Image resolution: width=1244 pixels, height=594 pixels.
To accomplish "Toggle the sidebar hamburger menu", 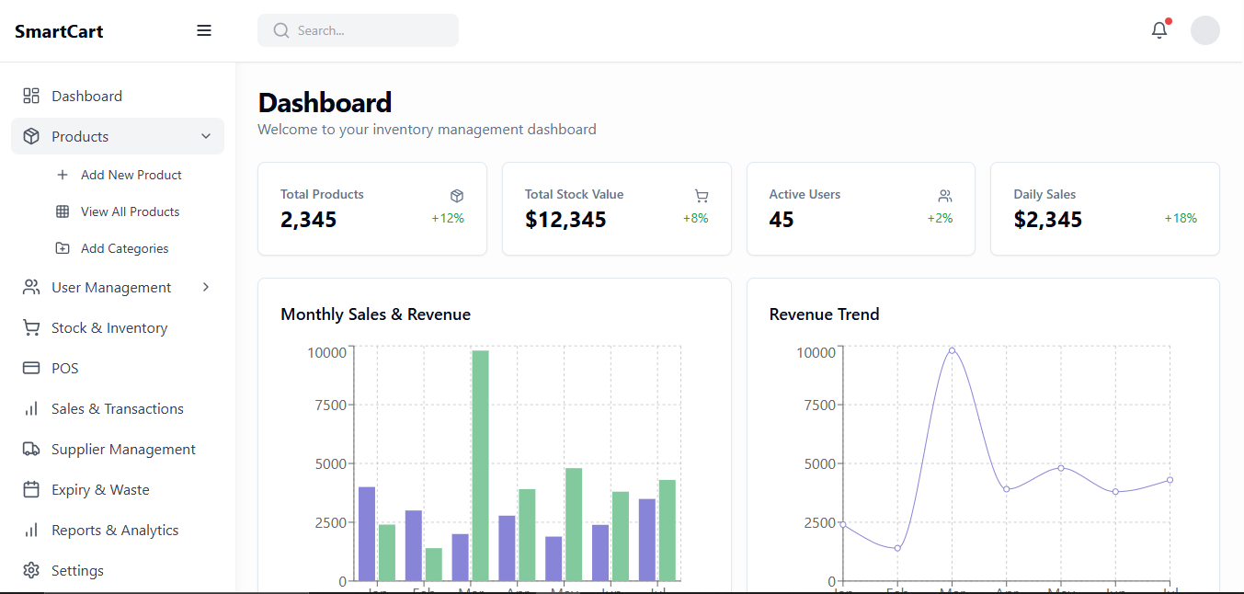I will click(204, 30).
